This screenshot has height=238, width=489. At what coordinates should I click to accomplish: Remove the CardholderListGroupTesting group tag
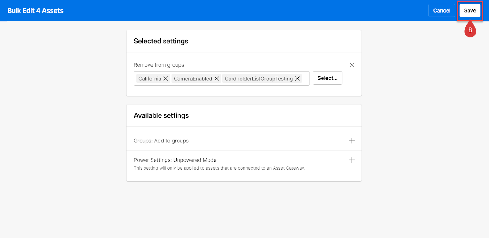point(297,79)
